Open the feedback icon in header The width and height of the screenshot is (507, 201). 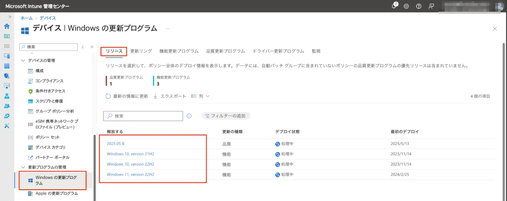click(431, 6)
